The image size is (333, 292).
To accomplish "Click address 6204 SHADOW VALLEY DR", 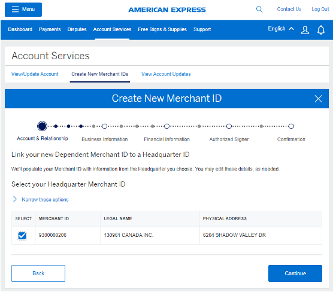I will pyautogui.click(x=234, y=235).
